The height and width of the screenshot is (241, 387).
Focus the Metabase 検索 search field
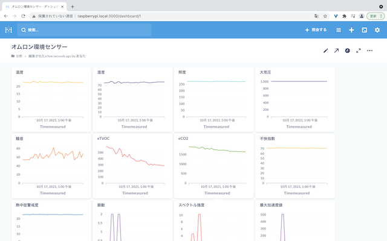tap(84, 30)
